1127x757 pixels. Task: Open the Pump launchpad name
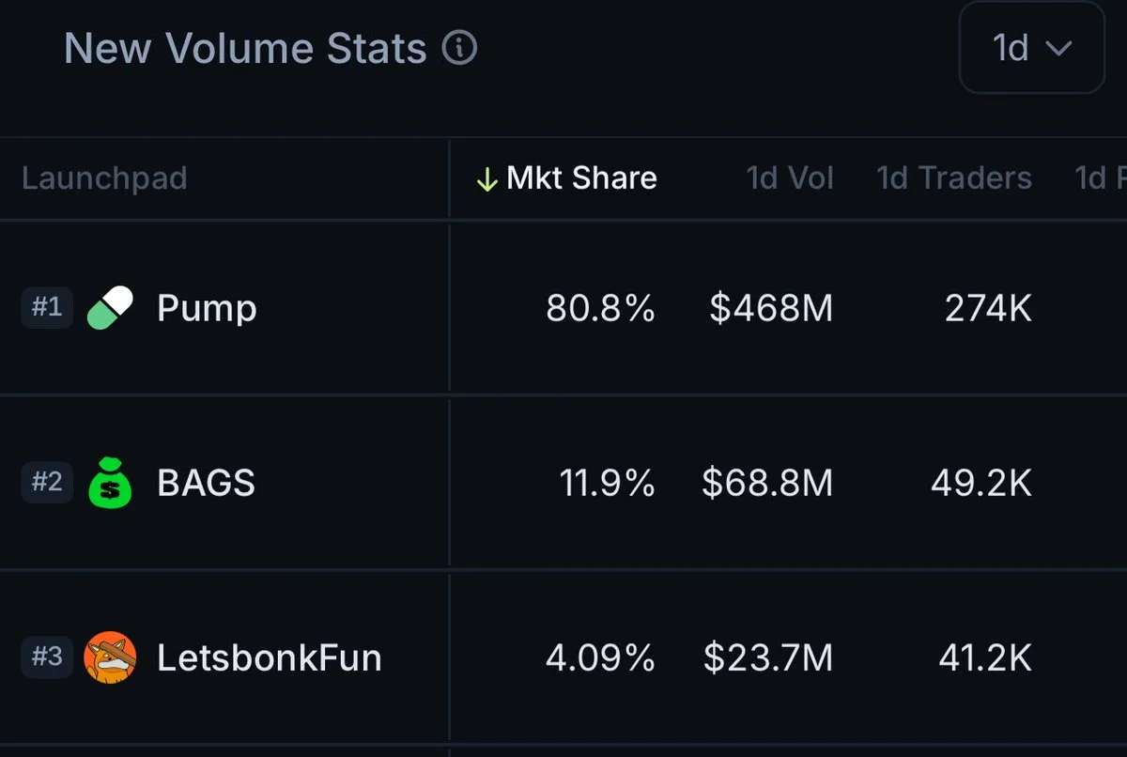point(207,308)
